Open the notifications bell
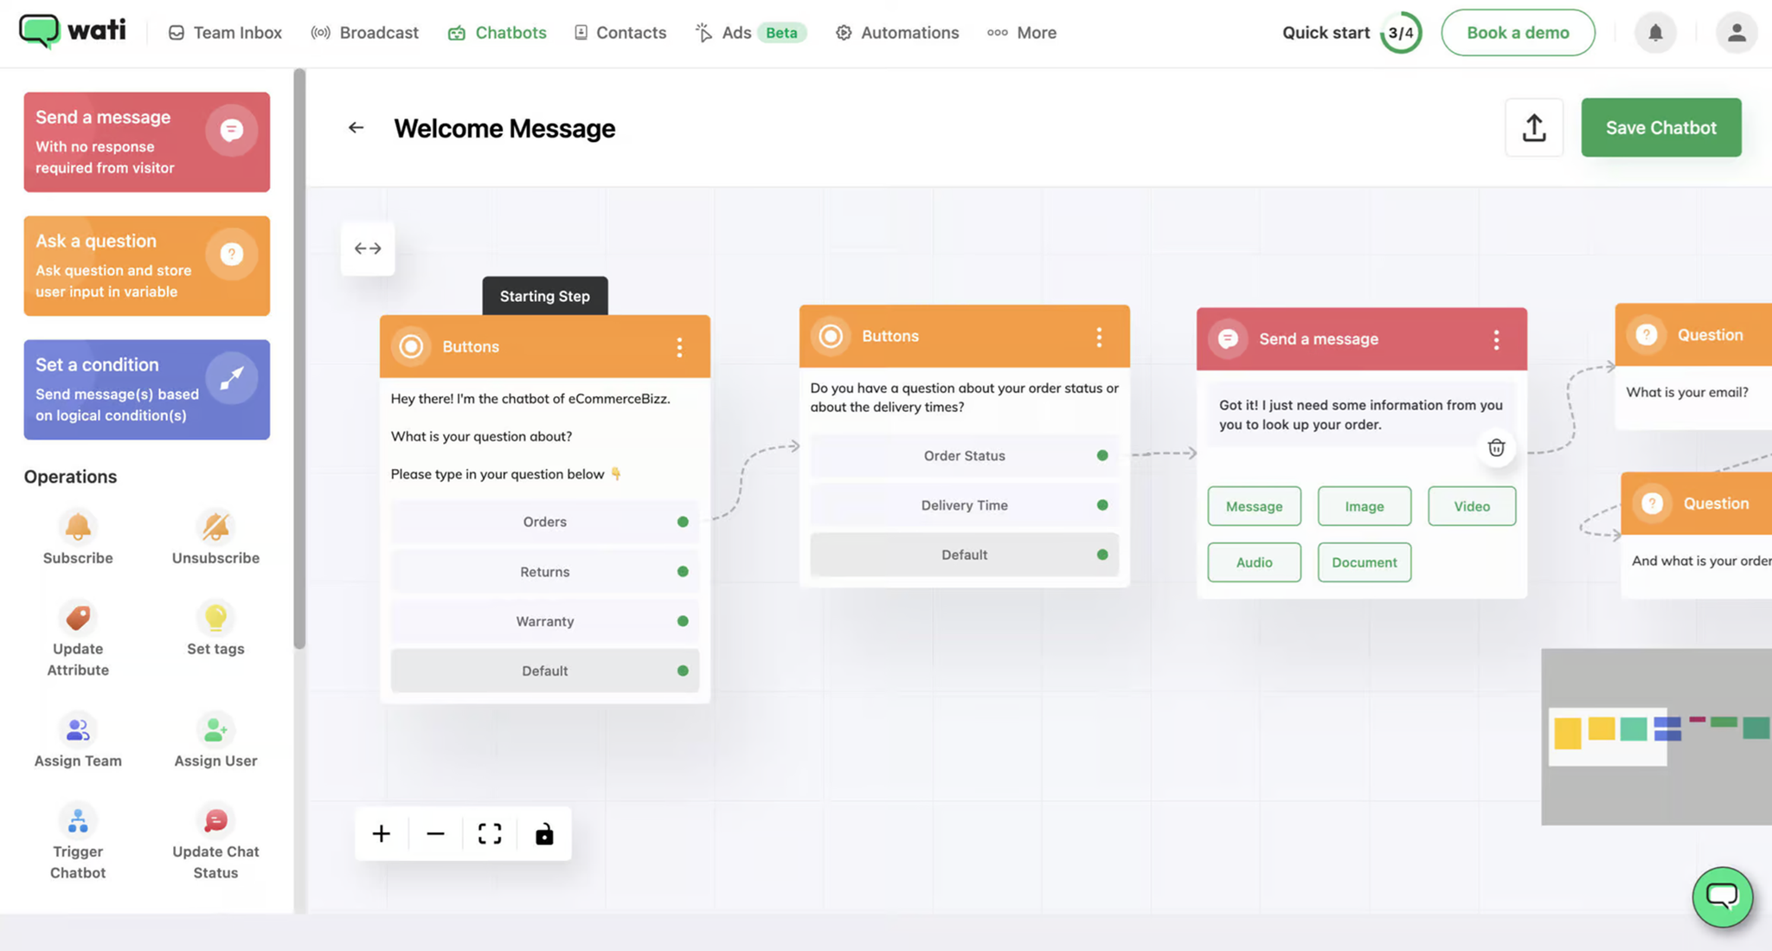 1655,33
